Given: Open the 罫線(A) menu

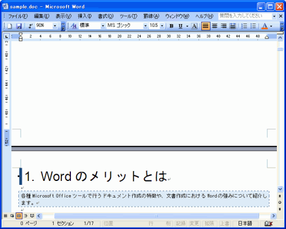Looking at the screenshot, I should coord(151,16).
